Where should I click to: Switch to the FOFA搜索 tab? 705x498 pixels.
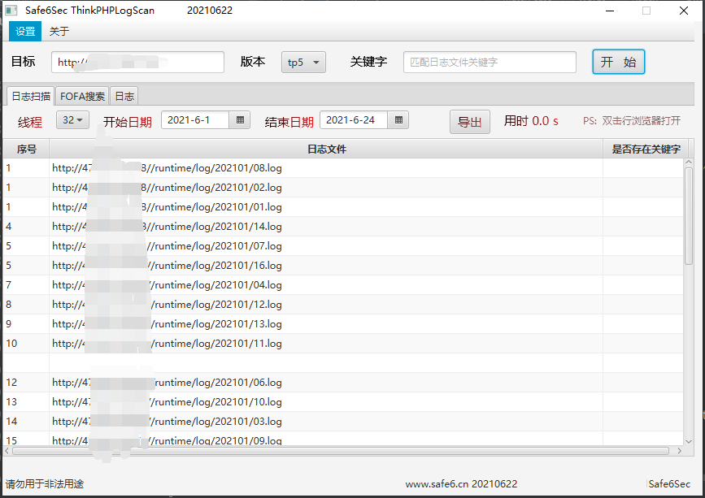point(82,96)
